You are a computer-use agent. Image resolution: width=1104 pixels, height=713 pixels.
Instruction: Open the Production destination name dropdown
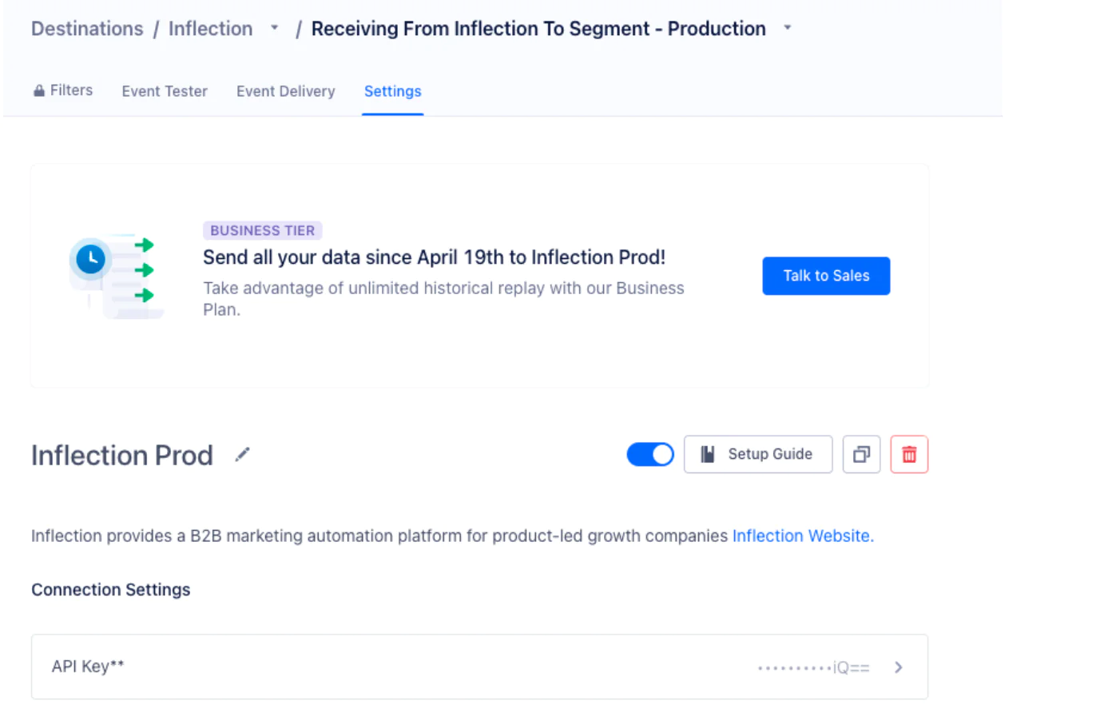click(787, 26)
